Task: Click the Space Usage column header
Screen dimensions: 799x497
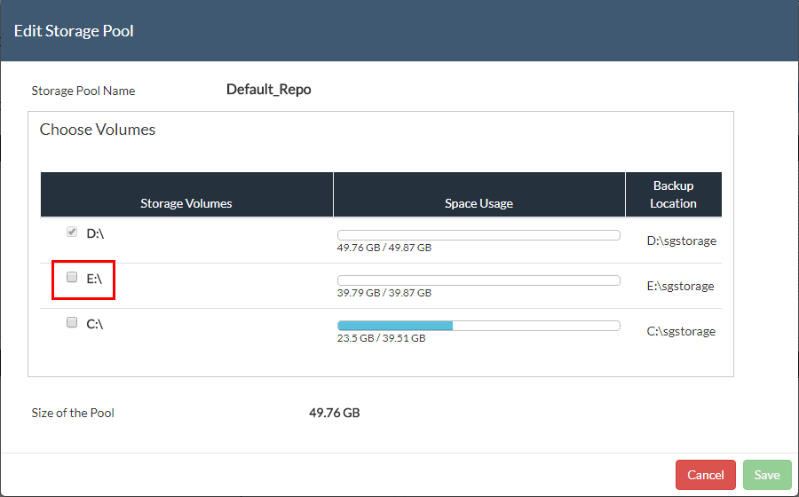Action: click(x=479, y=203)
